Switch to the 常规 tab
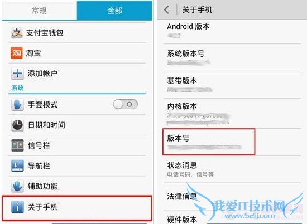The height and width of the screenshot is (224, 307). click(40, 11)
